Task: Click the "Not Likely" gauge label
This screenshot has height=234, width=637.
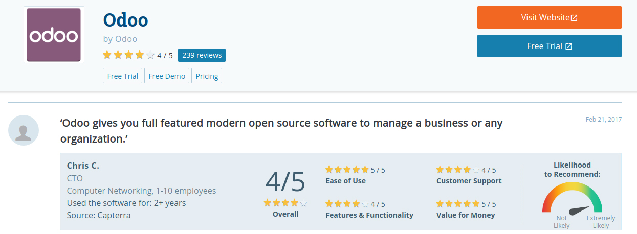Action: click(x=561, y=222)
